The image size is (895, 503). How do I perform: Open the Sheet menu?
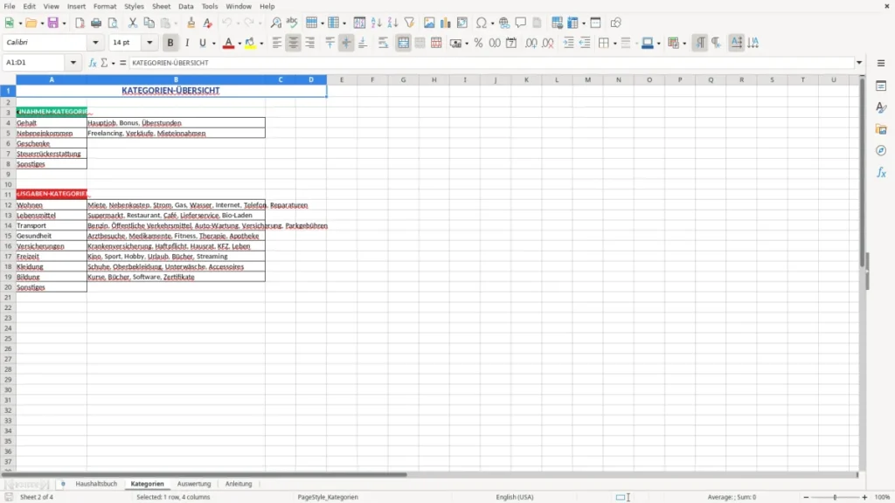click(x=161, y=6)
